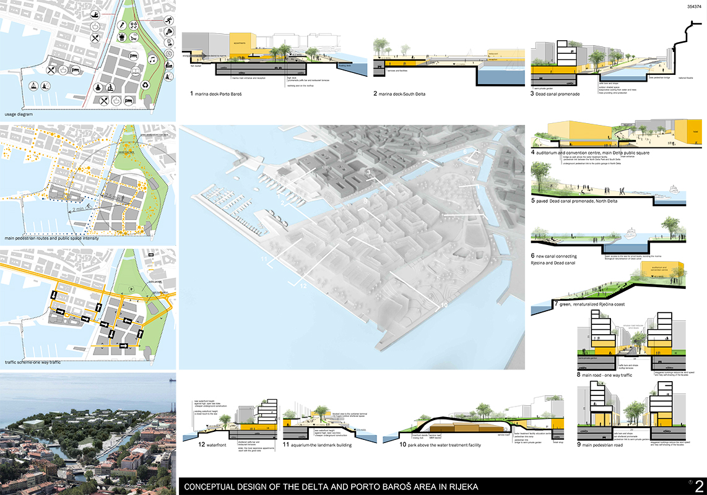707x495 pixels.
Task: Click '4 auditorium and convention centre' caption
Action: 590,152
